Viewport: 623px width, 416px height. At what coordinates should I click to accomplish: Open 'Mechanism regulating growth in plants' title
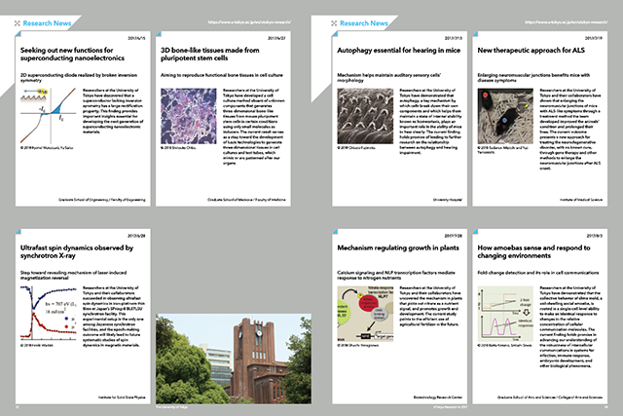398,248
